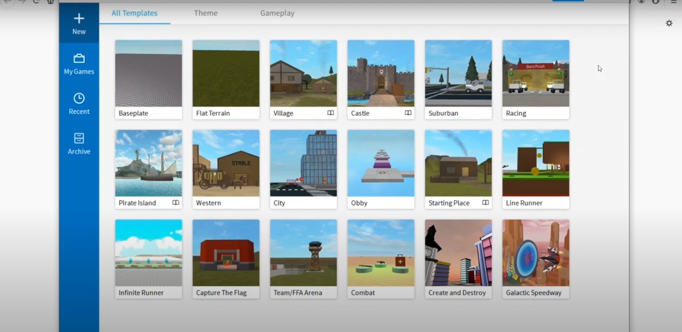Click the Combat label text
682x332 pixels.
click(x=363, y=293)
